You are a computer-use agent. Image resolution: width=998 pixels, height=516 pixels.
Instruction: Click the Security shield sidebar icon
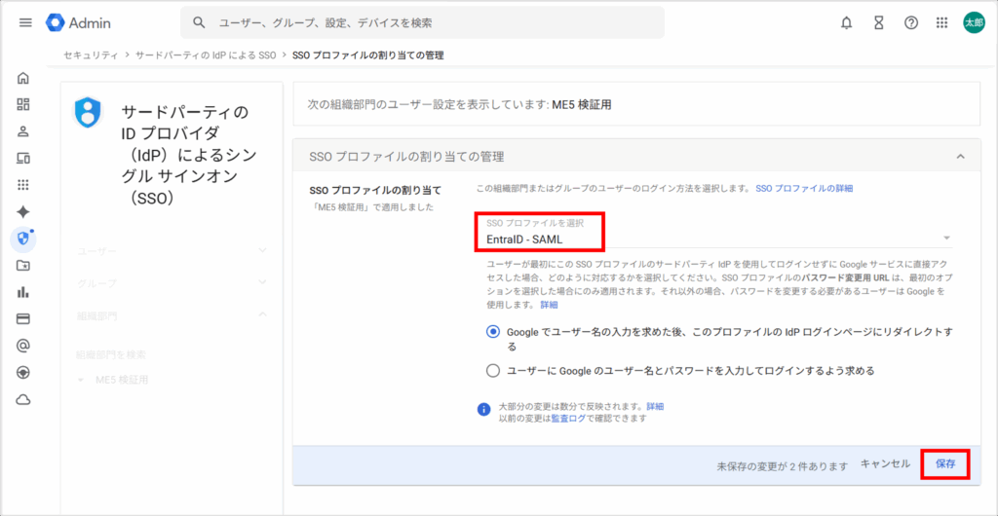click(x=23, y=238)
